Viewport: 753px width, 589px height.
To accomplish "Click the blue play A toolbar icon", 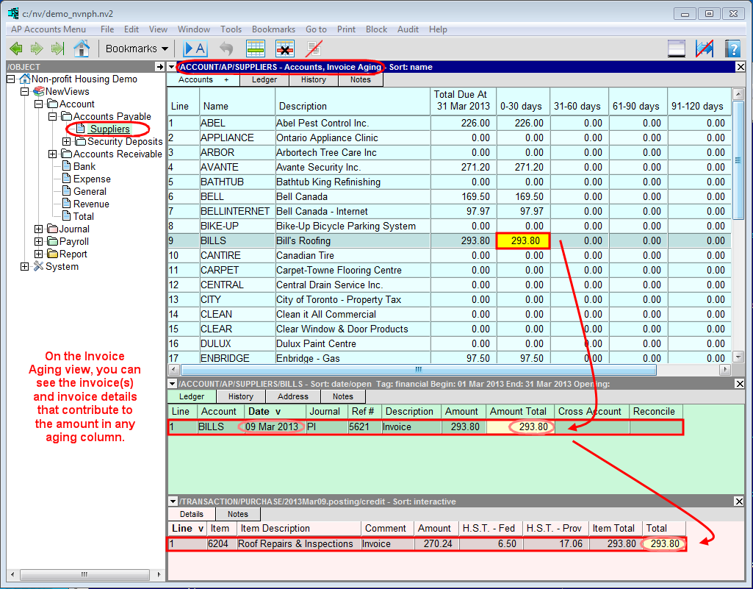I will [x=195, y=49].
